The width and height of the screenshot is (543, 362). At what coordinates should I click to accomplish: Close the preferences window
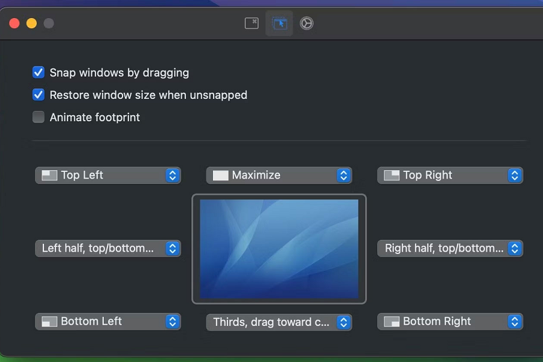pyautogui.click(x=14, y=24)
